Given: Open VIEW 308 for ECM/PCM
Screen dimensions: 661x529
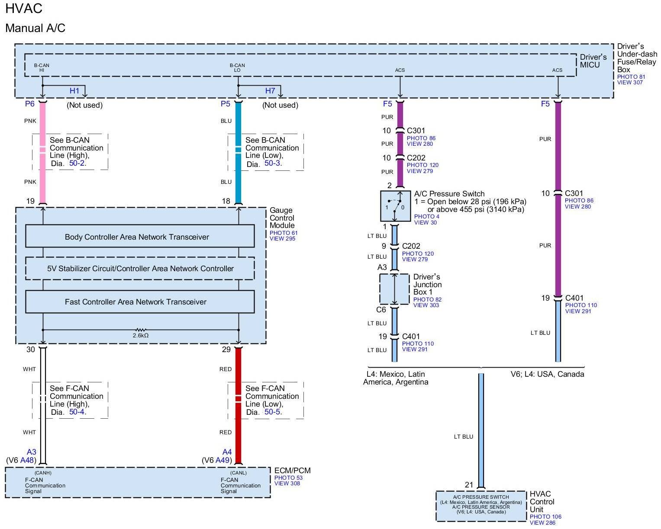Looking at the screenshot, I should (x=287, y=484).
